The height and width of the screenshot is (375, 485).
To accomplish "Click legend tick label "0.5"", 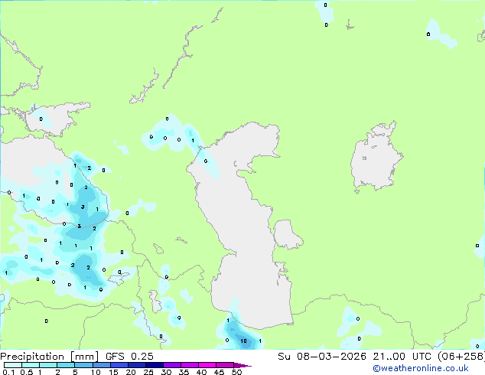I will coord(27,372).
